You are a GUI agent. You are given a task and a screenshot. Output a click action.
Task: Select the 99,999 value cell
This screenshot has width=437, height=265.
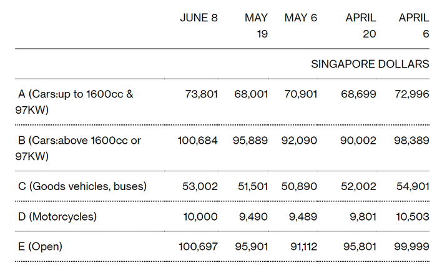(413, 247)
